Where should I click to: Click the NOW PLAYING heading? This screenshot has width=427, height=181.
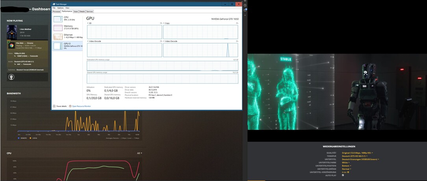15,21
